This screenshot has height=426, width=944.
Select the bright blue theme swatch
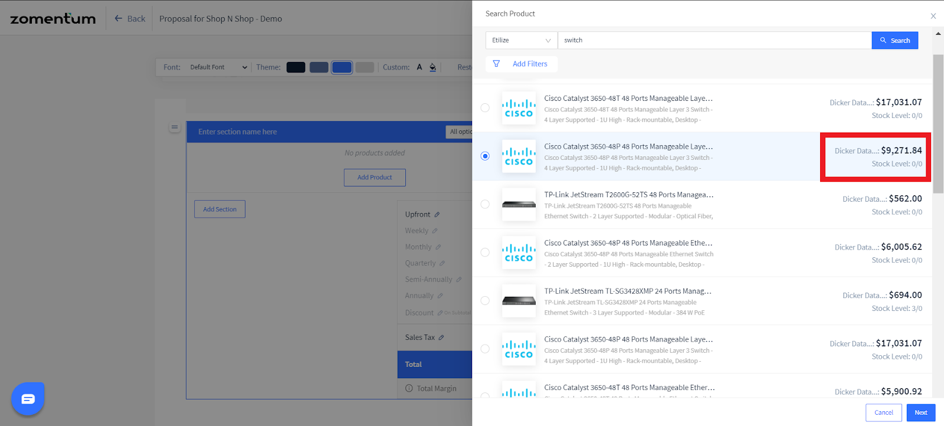coord(342,67)
